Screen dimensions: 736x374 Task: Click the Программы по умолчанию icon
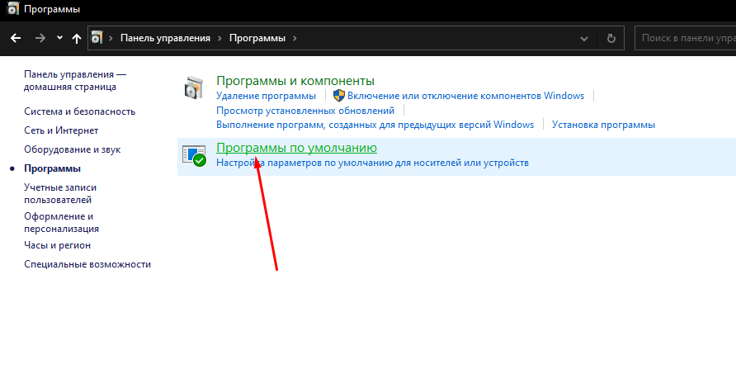193,155
